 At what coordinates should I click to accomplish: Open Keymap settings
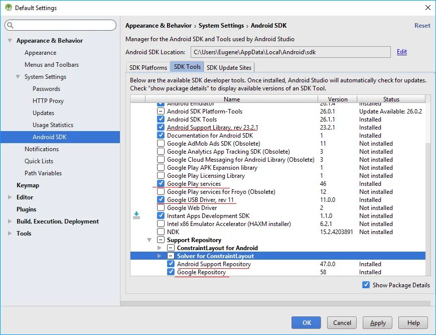[x=28, y=185]
